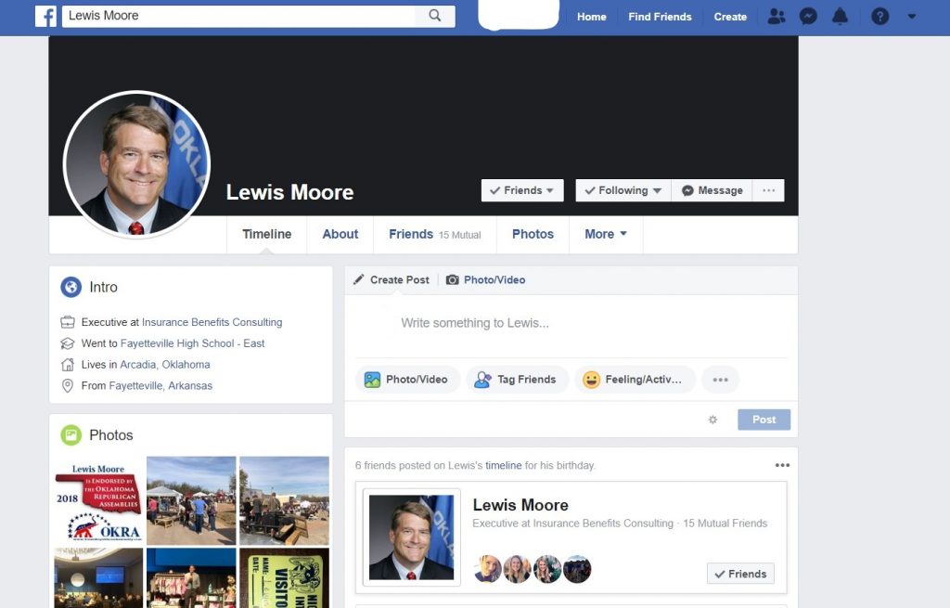The height and width of the screenshot is (608, 950).
Task: Toggle the Friends checkmark in birthday card
Action: pyautogui.click(x=740, y=574)
